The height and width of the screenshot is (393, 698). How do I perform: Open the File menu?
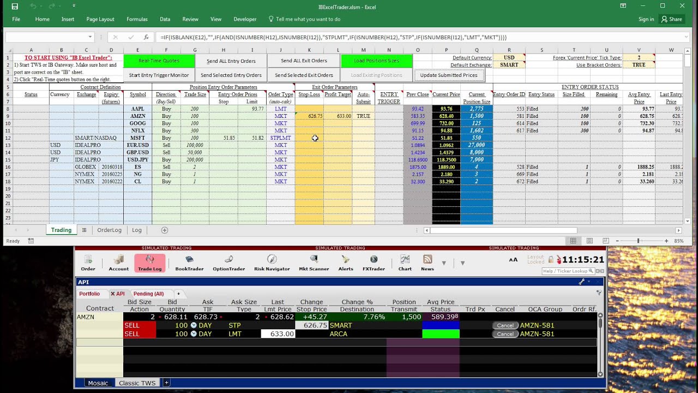pyautogui.click(x=16, y=19)
